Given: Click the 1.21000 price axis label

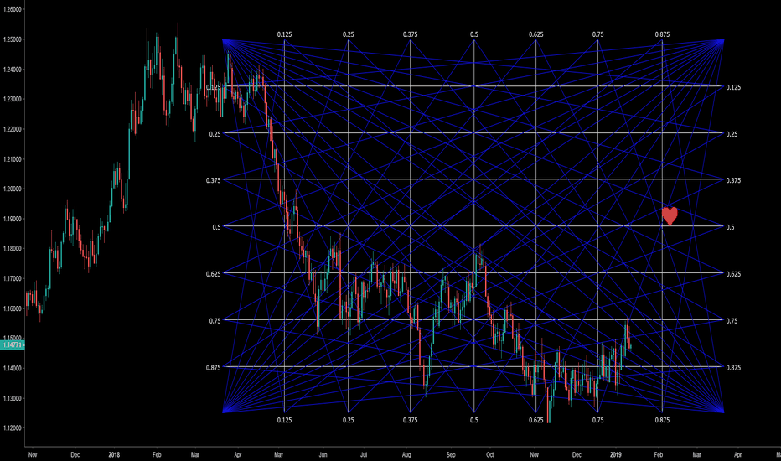Looking at the screenshot, I should click(x=12, y=159).
